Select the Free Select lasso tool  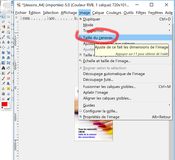pos(3,22)
